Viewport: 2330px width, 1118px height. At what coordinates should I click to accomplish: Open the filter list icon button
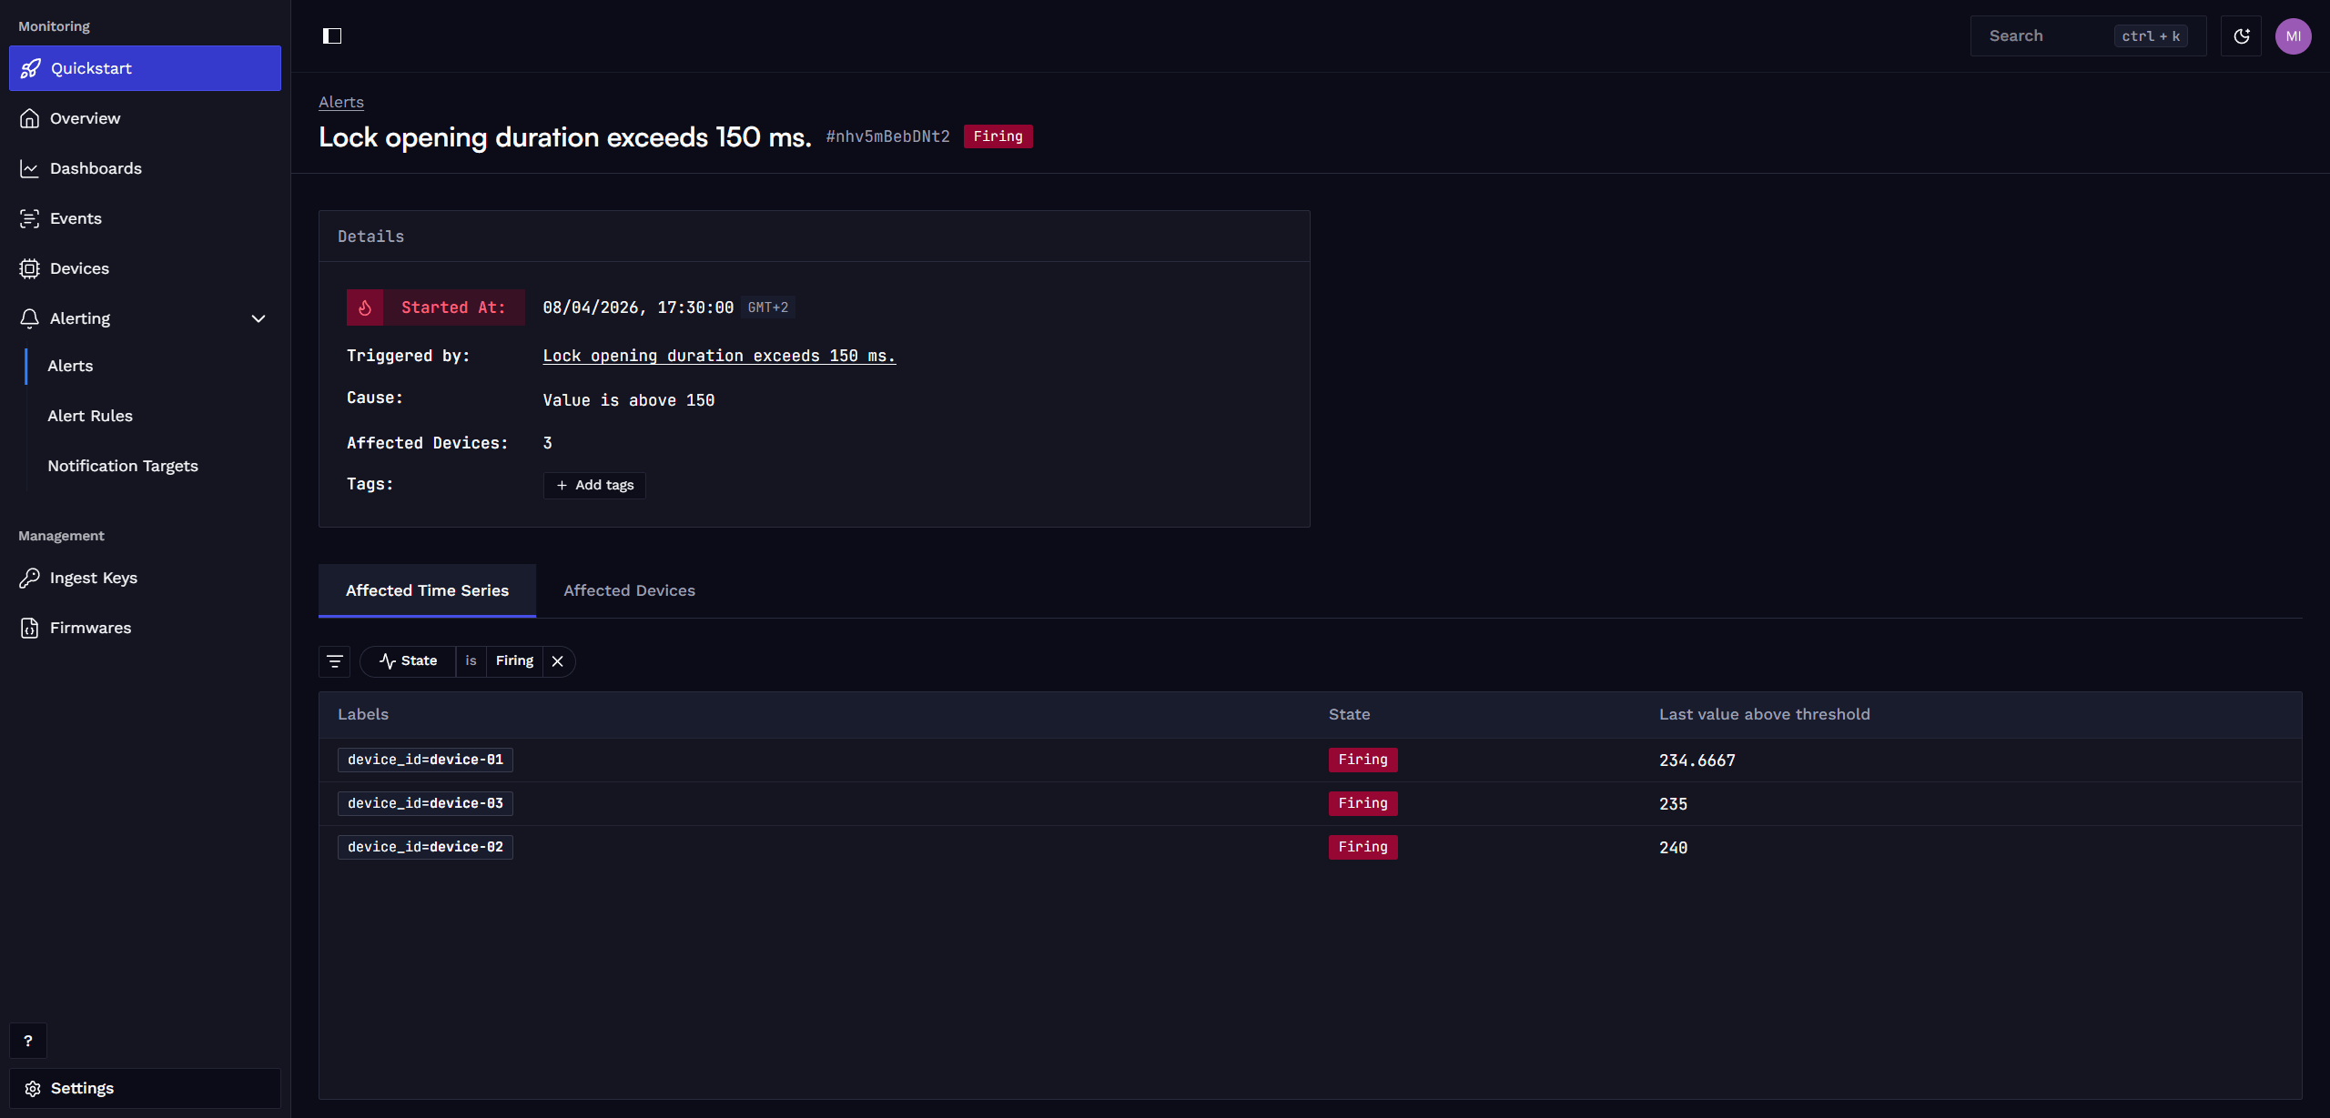click(x=334, y=661)
